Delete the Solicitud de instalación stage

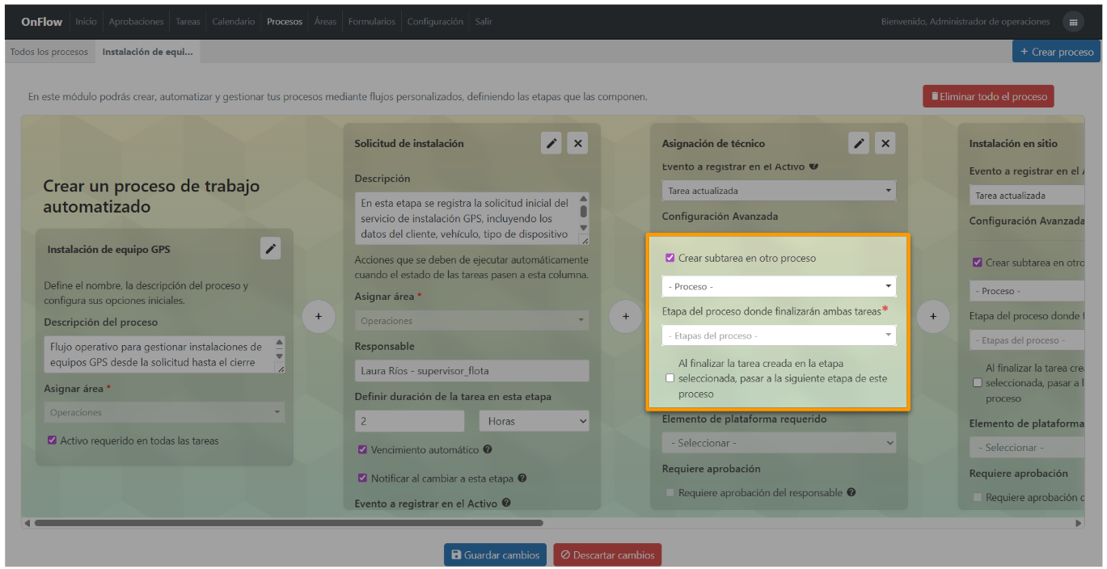[577, 143]
